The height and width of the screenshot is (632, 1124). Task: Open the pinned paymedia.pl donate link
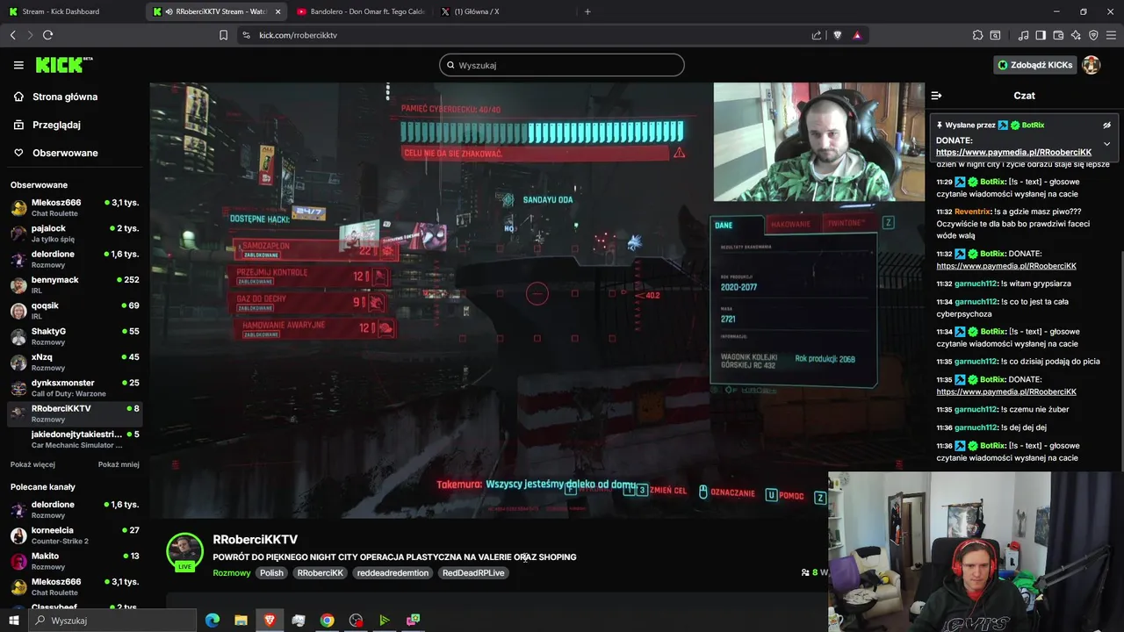click(x=1013, y=153)
